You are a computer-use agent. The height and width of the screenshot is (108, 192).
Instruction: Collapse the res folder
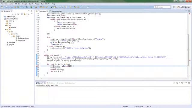5,25
